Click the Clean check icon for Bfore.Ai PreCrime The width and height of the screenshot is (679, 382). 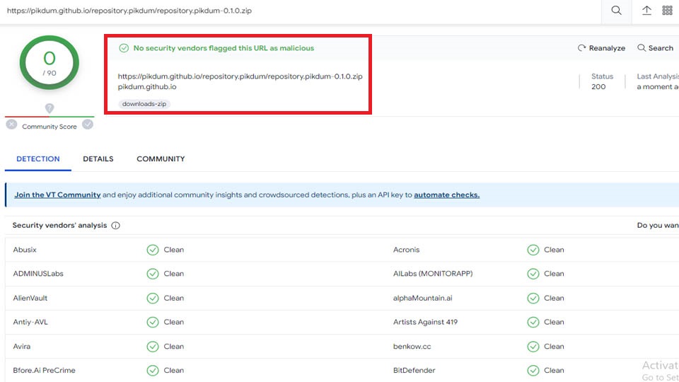click(153, 370)
